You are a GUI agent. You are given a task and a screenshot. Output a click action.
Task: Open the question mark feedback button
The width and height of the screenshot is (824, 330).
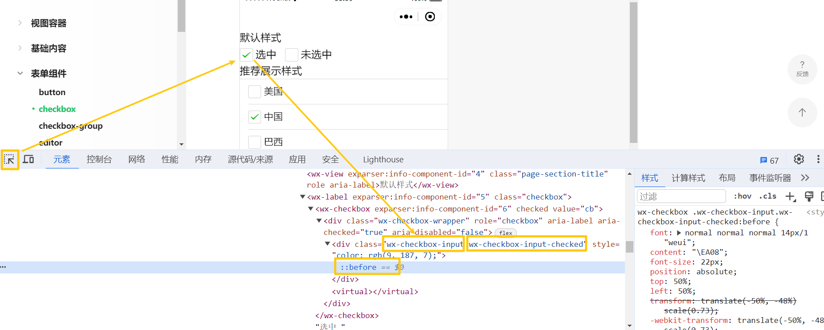802,69
